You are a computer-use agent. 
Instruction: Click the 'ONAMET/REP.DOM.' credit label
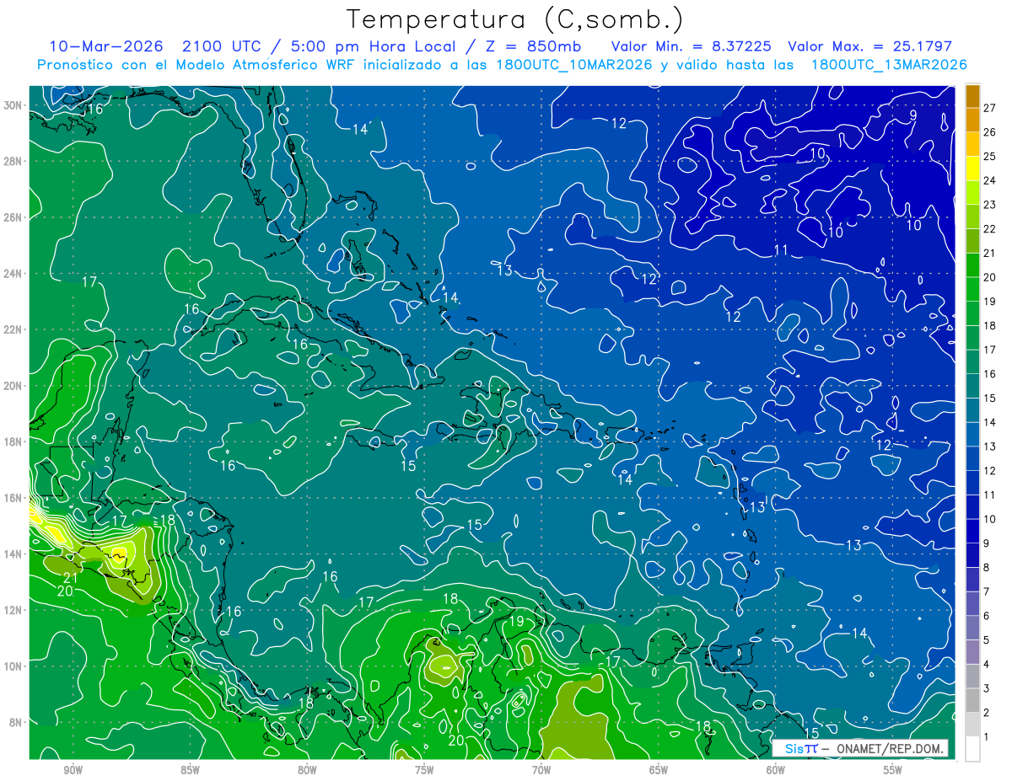(889, 749)
